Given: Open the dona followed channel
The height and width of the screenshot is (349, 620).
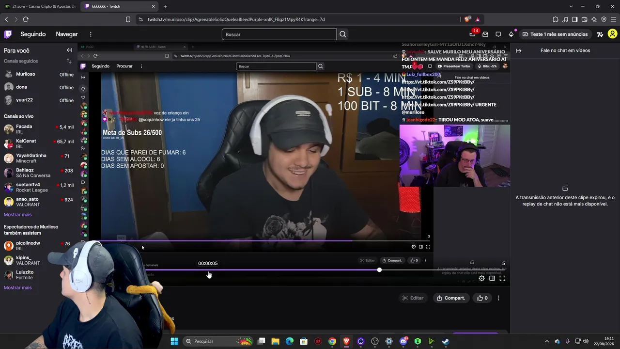Looking at the screenshot, I should [39, 87].
